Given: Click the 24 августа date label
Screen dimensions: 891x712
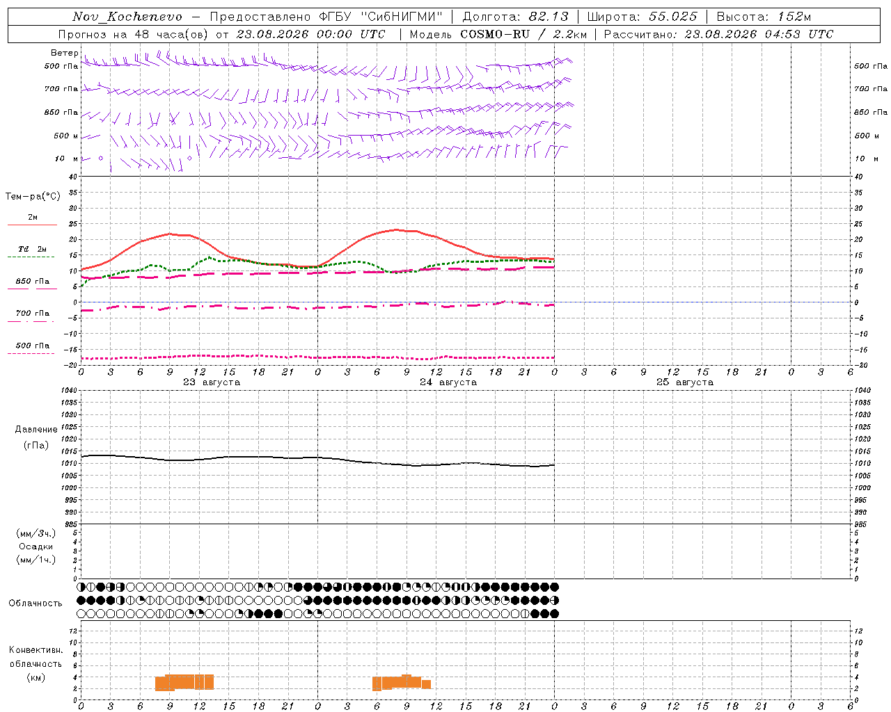Looking at the screenshot, I should [x=448, y=382].
